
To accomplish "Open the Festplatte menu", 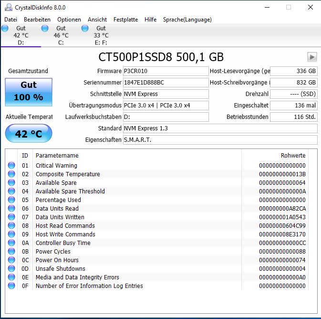I will point(126,20).
